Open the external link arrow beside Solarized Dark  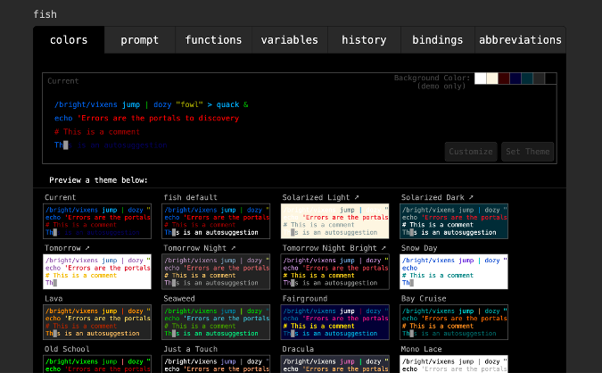click(x=470, y=197)
